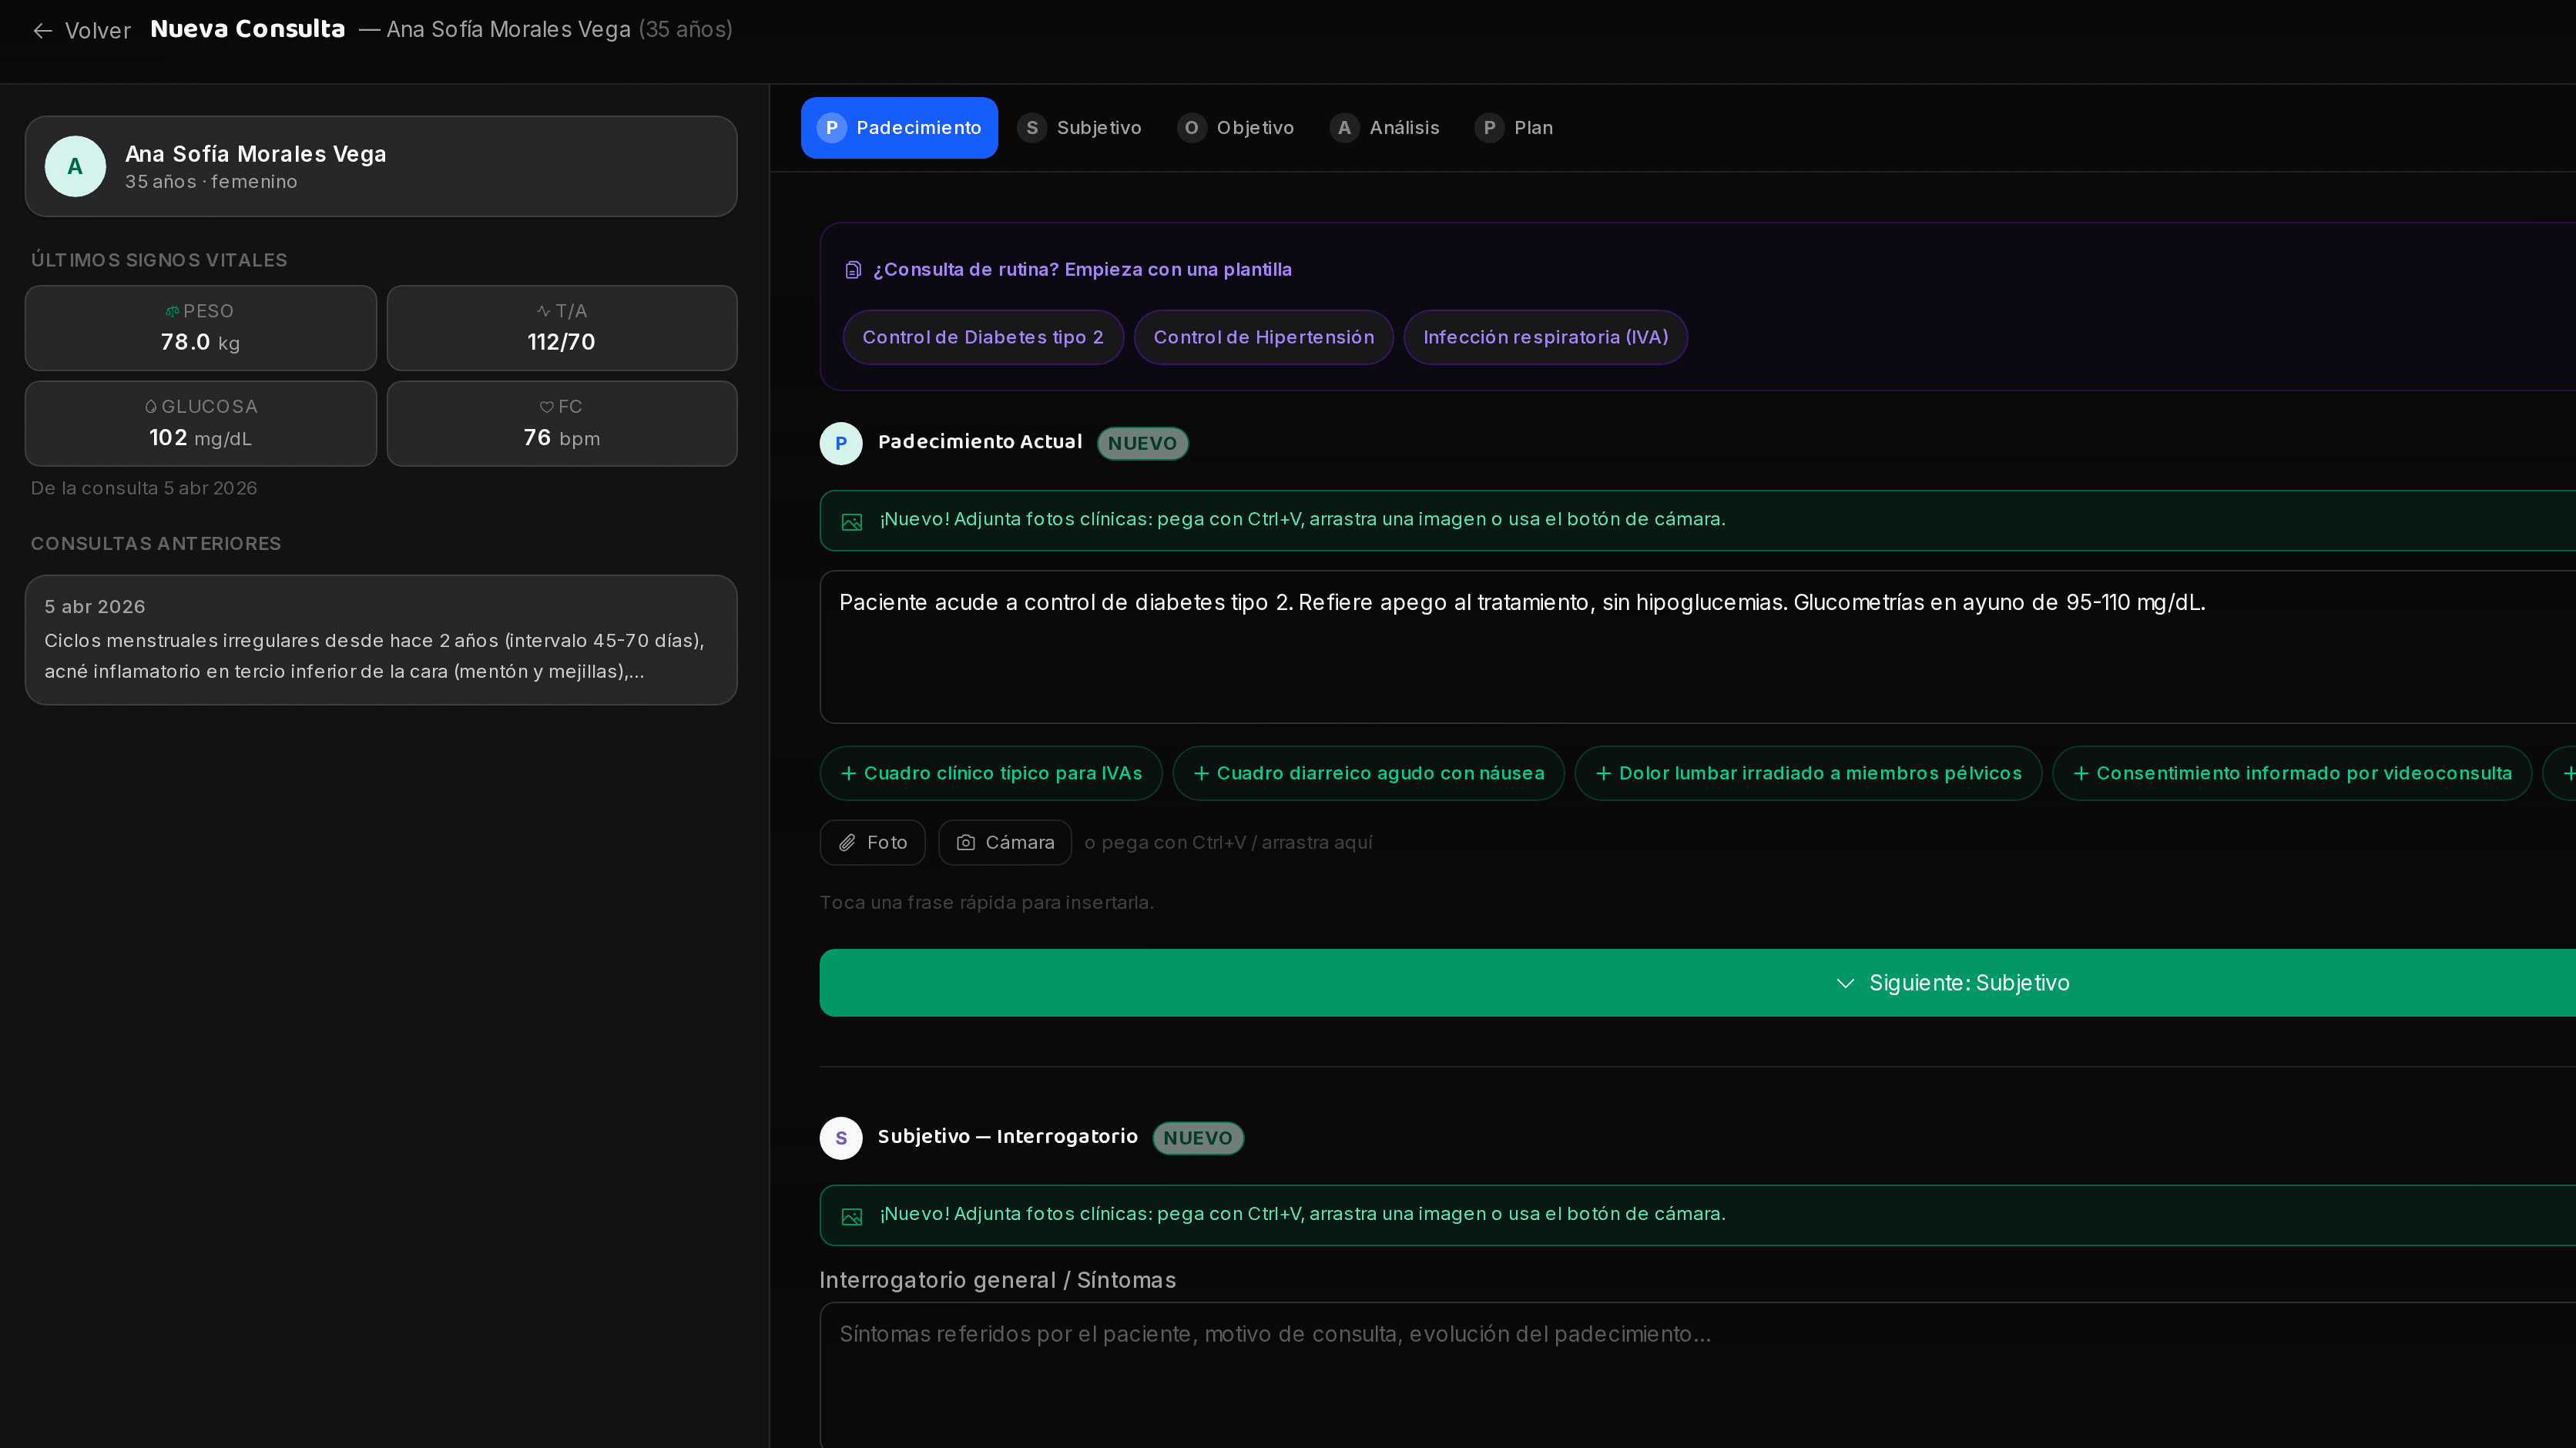Click the pulse icon in T/A card
The width and height of the screenshot is (2576, 1448).
click(543, 311)
